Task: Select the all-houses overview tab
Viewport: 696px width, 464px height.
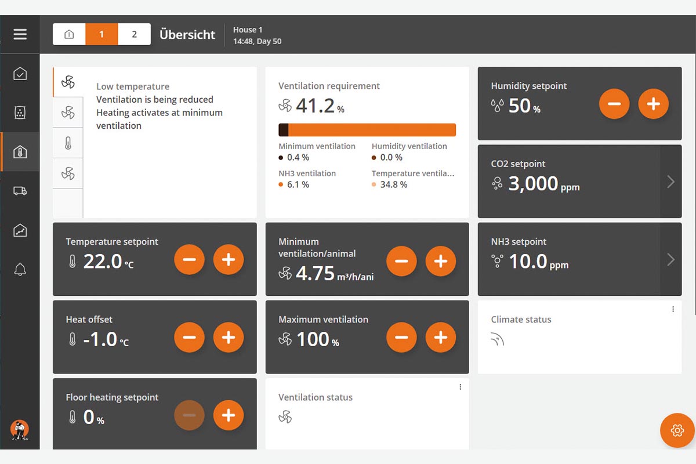Action: click(69, 34)
